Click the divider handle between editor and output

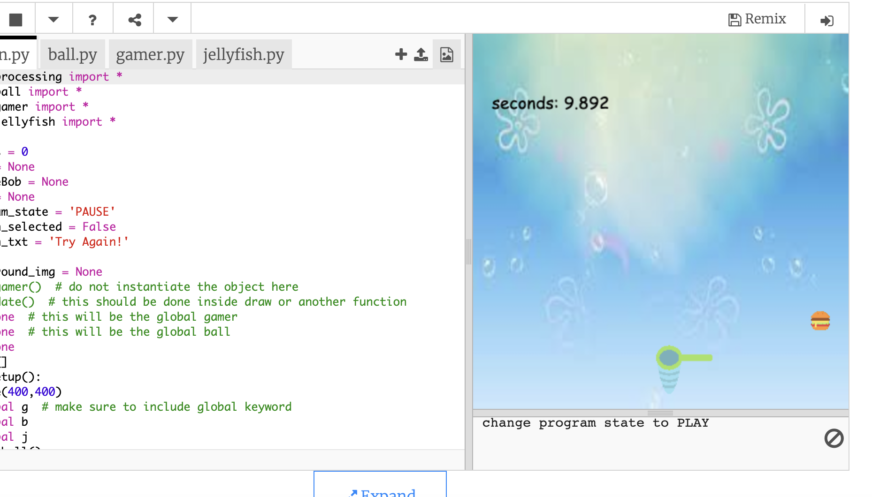point(468,252)
